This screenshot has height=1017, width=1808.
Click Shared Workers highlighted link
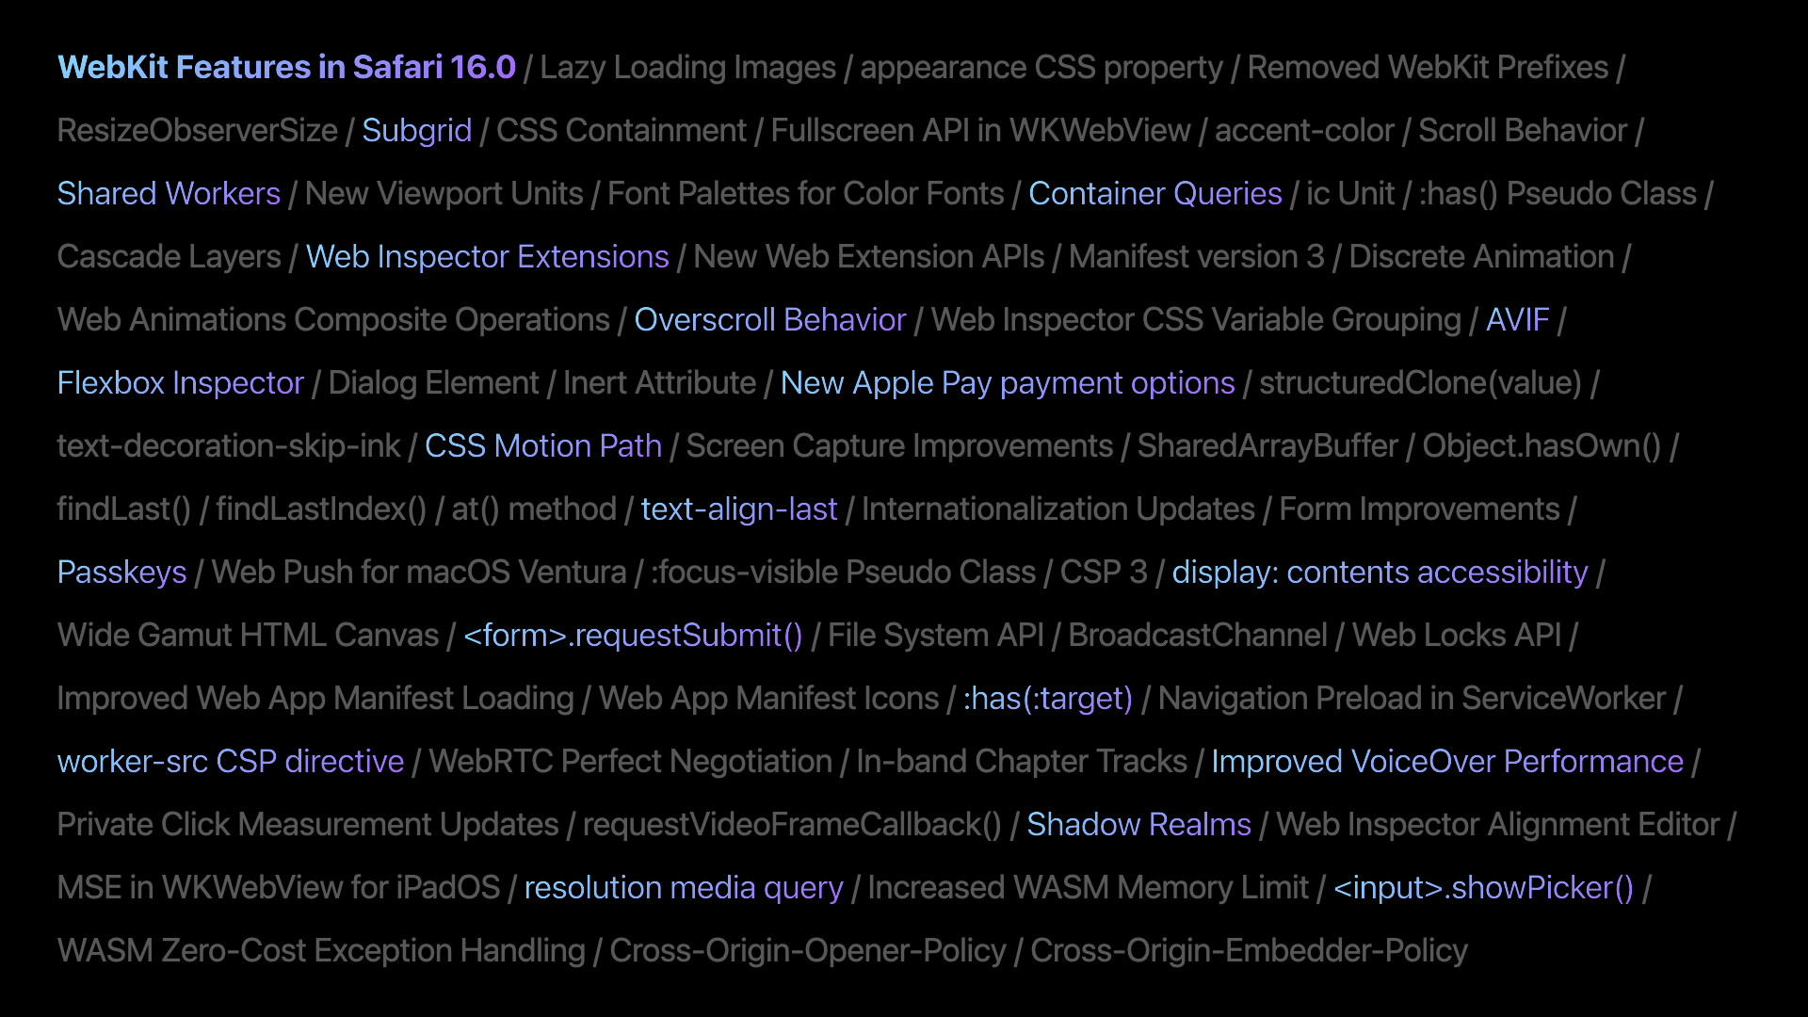tap(169, 194)
